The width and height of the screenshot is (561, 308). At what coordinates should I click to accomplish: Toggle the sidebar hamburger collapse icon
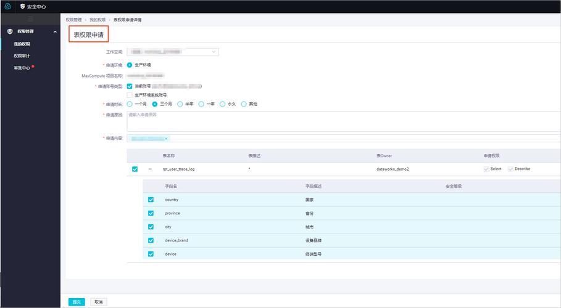pyautogui.click(x=30, y=19)
